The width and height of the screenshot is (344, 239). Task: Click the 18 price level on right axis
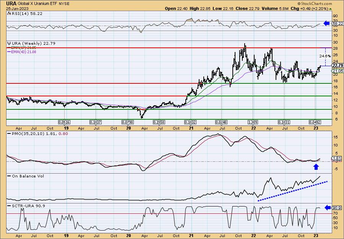coord(335,81)
